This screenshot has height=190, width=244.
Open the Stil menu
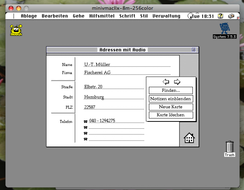(x=144, y=16)
